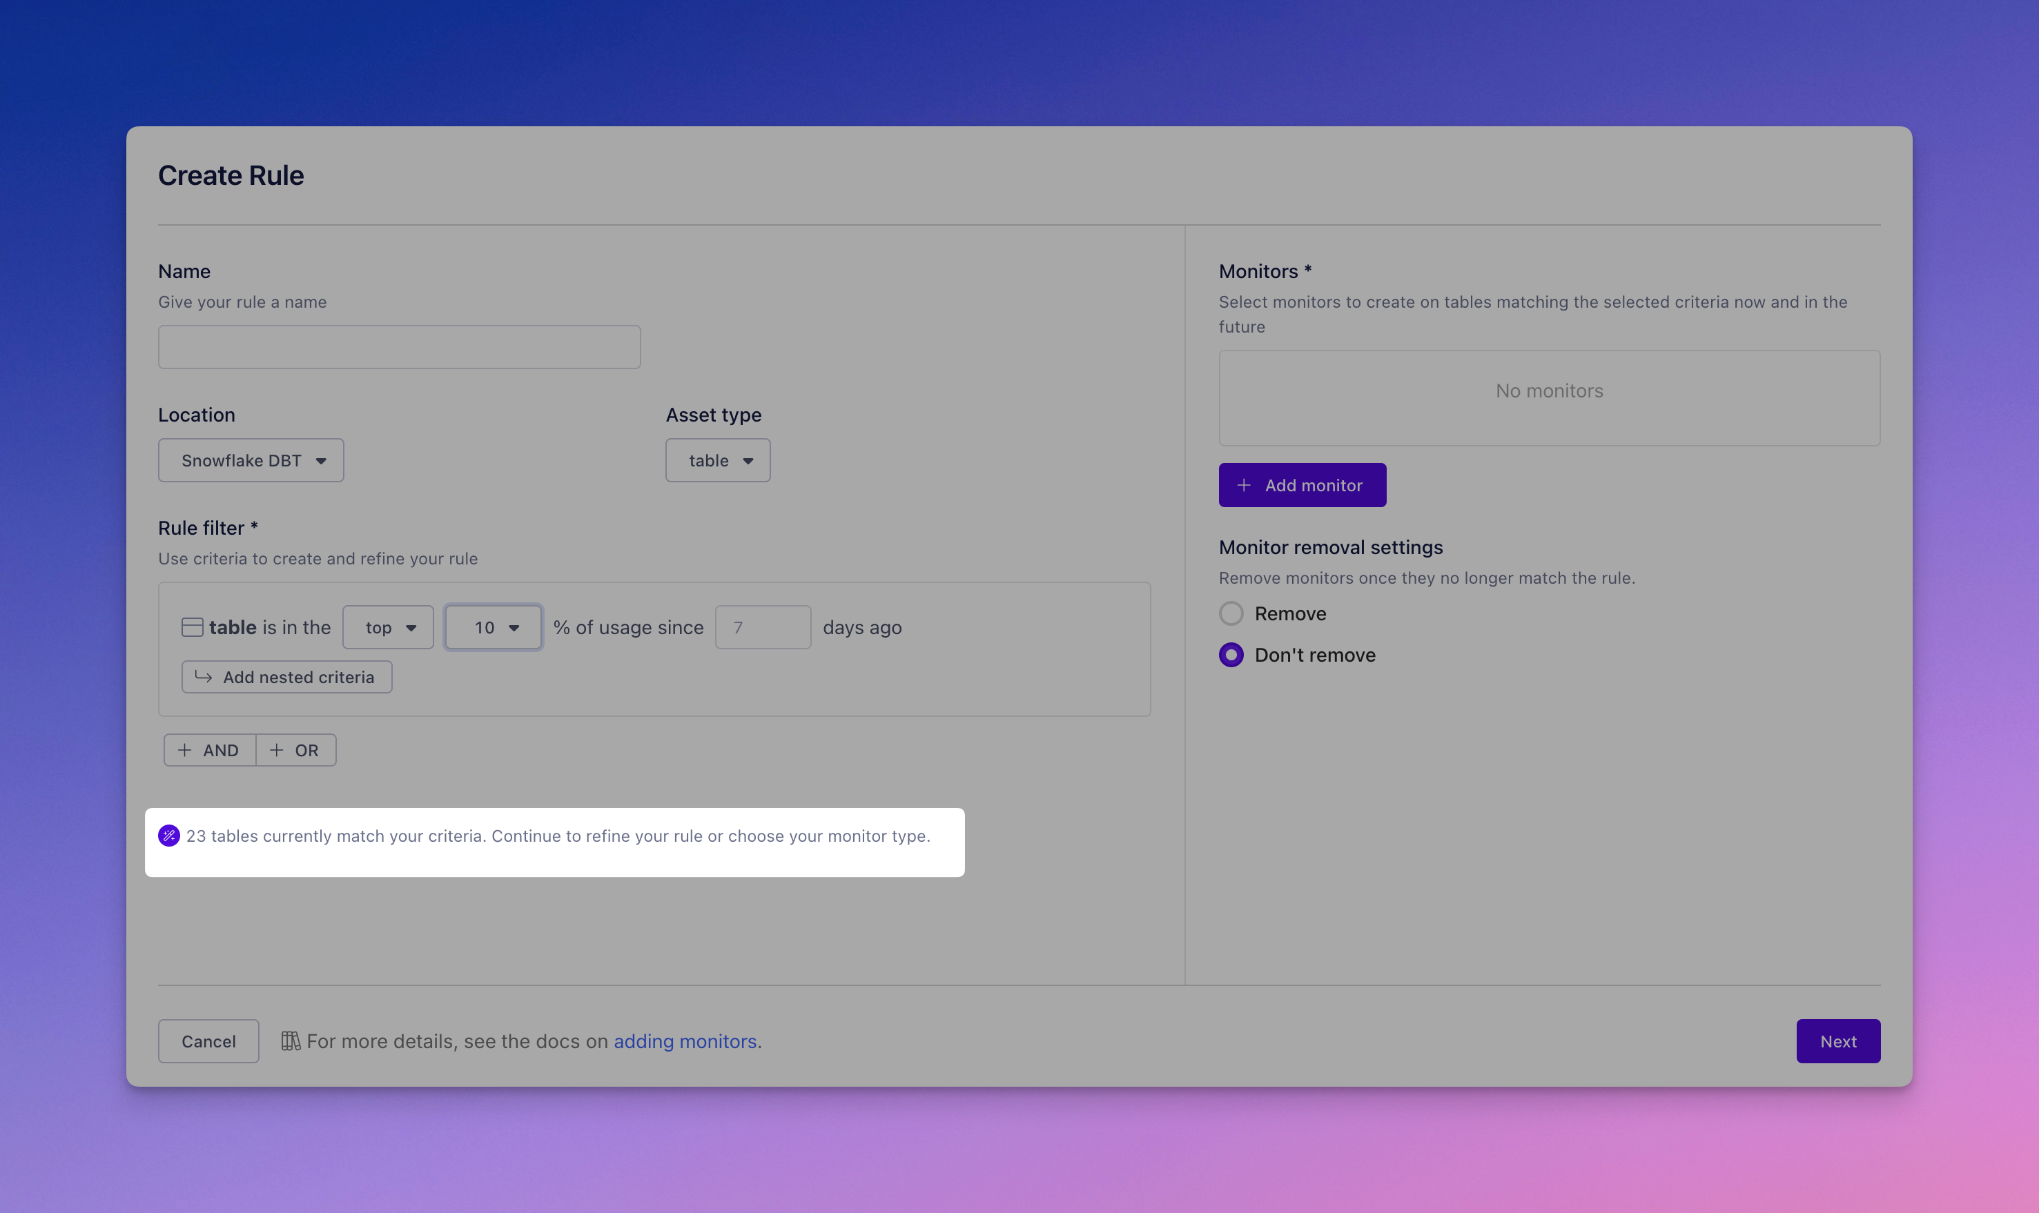Click the magic wand icon beside matching tables

click(x=169, y=836)
